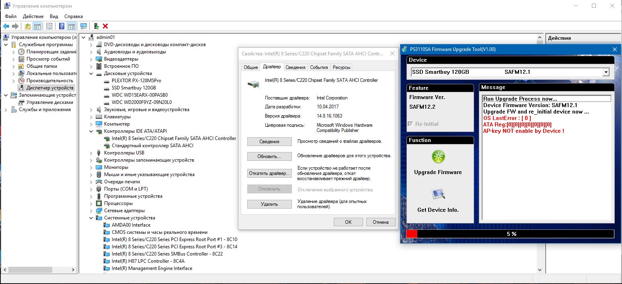
Task: Click the Сведения driver details button
Action: (269, 142)
